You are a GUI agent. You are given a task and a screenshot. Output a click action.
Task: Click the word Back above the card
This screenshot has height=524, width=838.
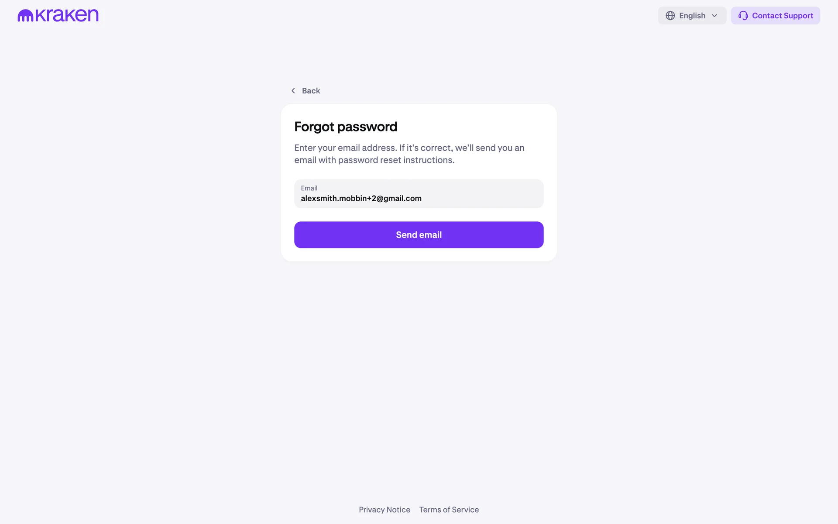click(311, 91)
